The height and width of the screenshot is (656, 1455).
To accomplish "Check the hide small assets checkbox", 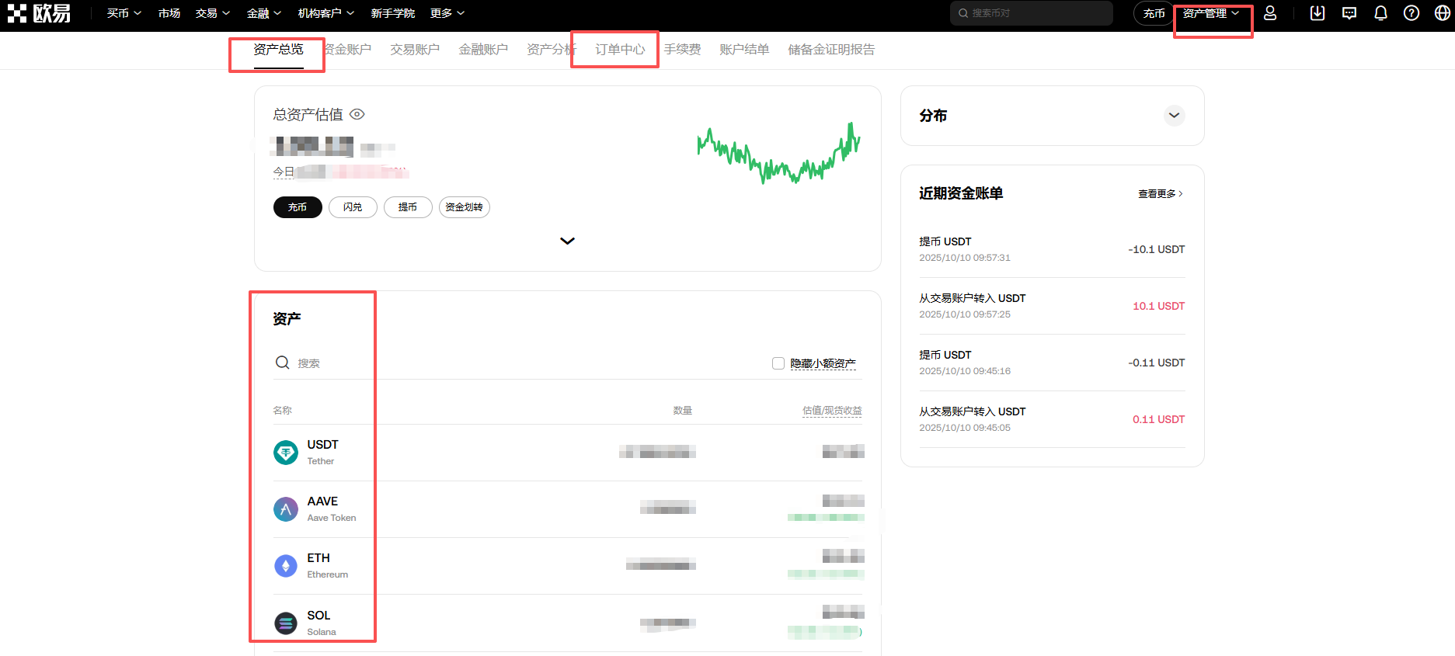I will (778, 363).
